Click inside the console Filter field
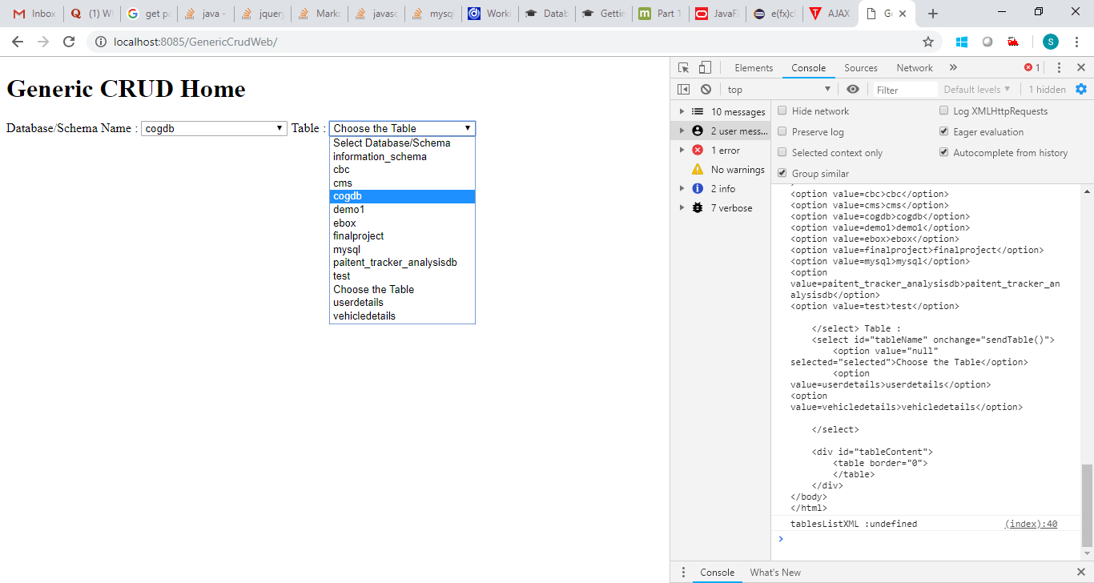Image resolution: width=1094 pixels, height=583 pixels. click(904, 89)
